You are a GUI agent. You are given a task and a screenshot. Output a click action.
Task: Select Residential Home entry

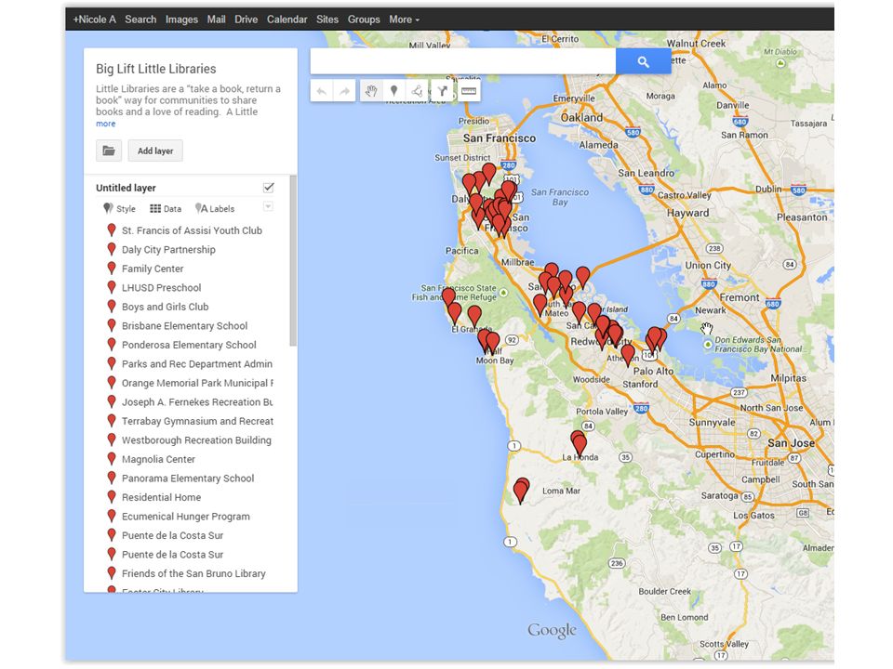[x=161, y=497]
